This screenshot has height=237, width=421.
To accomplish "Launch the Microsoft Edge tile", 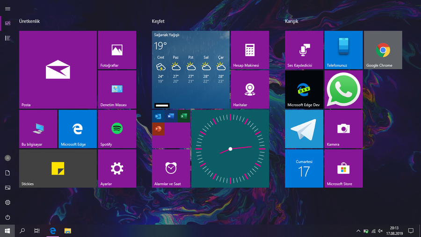I will 78,129.
